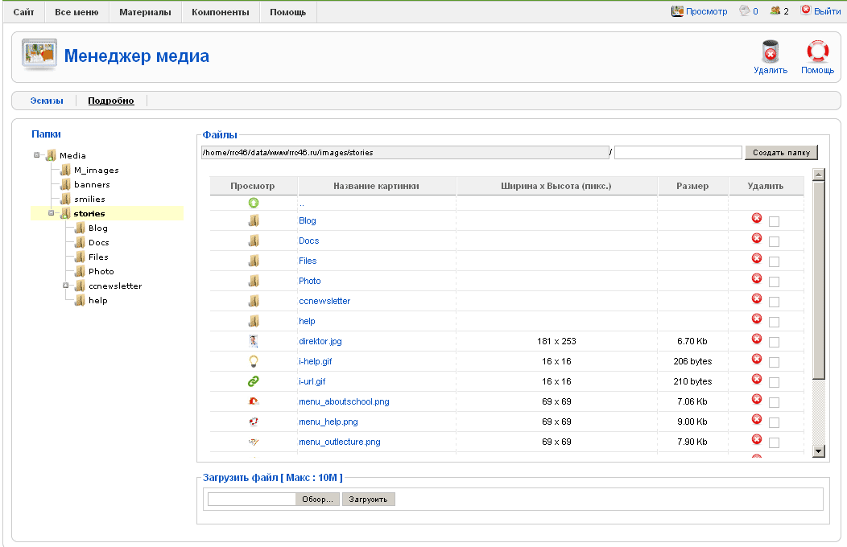The height and width of the screenshot is (547, 847).
Task: Tick the checkbox for Docs folder
Action: (x=774, y=241)
